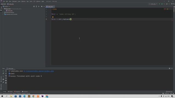
Task: Switch to Terminal tool window tab
Action: tap(25, 92)
